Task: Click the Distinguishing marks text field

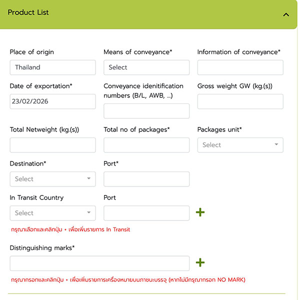Action: (99, 263)
